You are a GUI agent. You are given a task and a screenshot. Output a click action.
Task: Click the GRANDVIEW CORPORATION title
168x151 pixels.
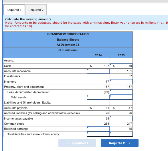[x=68, y=34]
